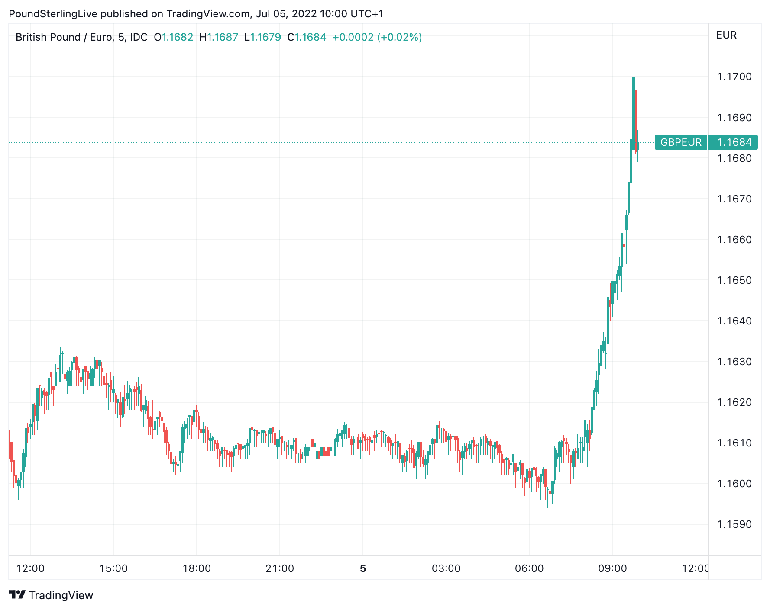Click the 03:00 time axis label

pyautogui.click(x=446, y=568)
